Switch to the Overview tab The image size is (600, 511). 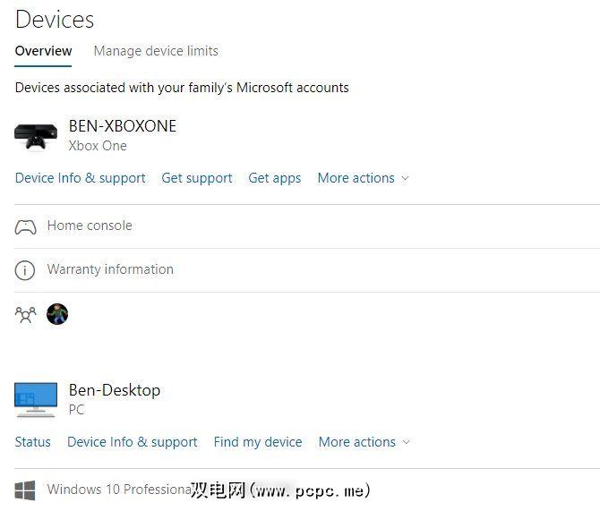(43, 51)
